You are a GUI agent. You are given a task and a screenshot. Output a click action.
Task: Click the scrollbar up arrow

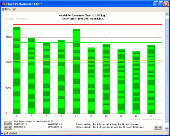(167, 14)
